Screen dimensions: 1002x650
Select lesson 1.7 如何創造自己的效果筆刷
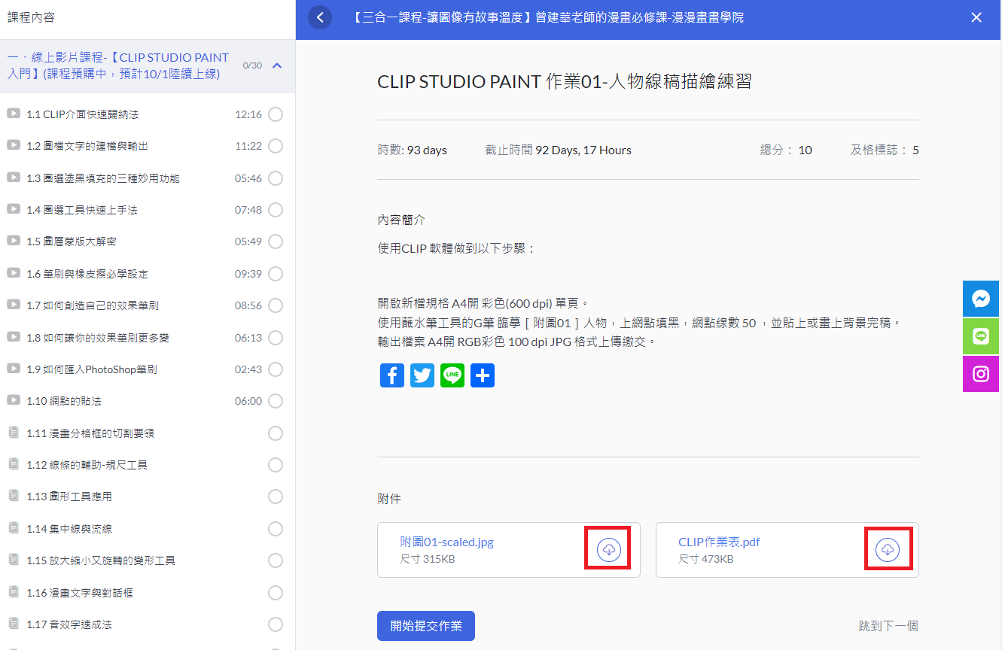tap(93, 305)
